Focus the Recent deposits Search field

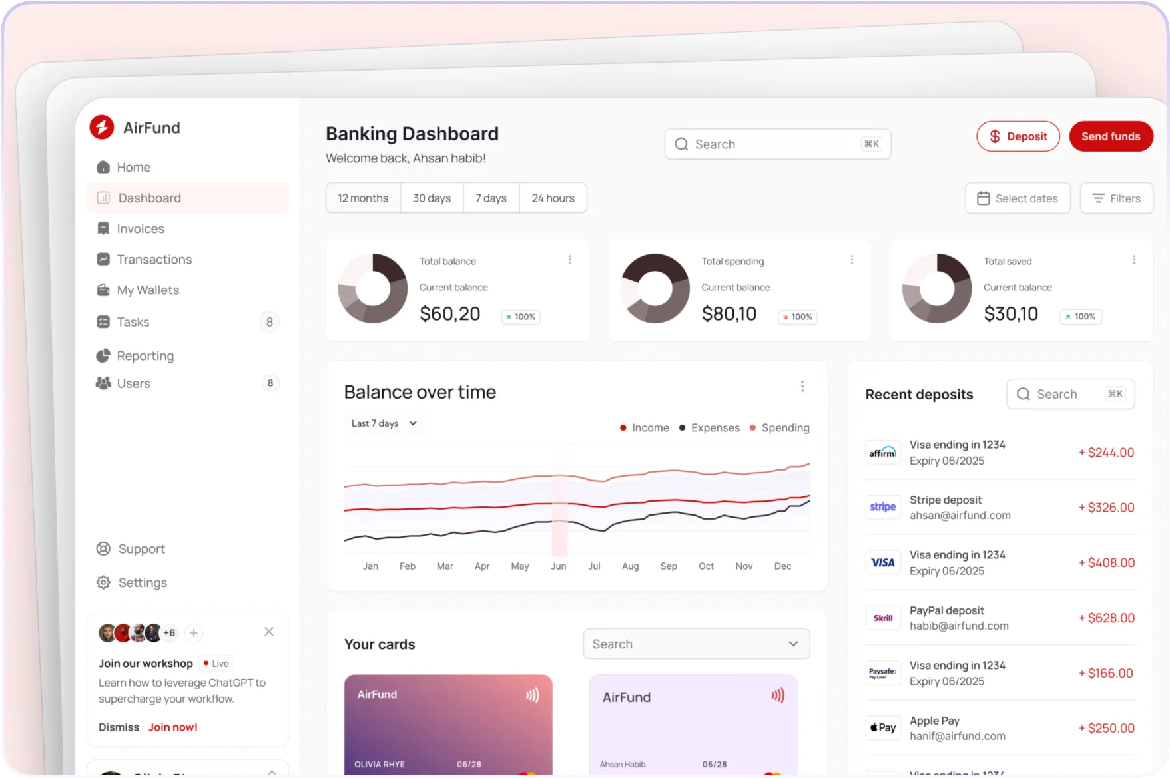[x=1071, y=394]
